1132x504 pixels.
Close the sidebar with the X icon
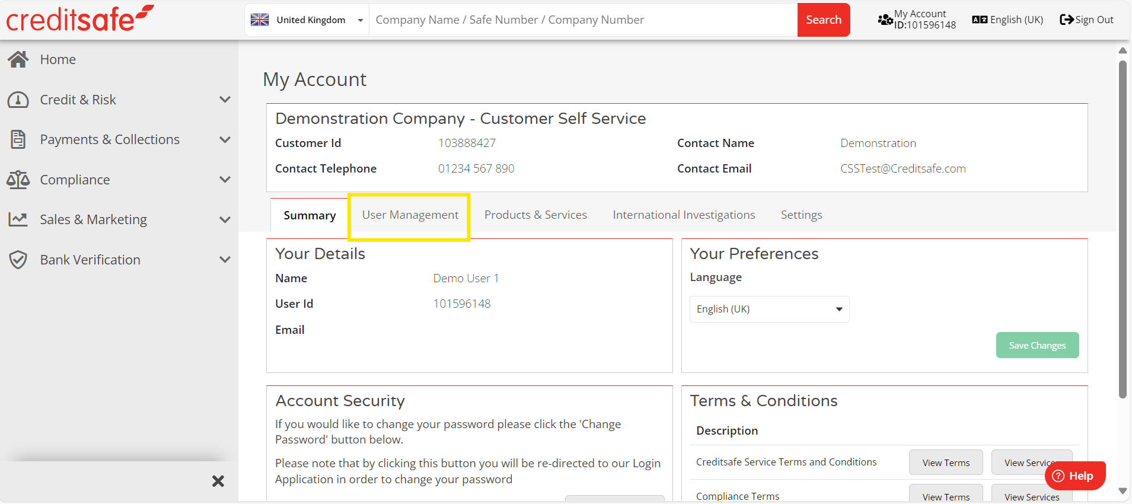[x=218, y=481]
